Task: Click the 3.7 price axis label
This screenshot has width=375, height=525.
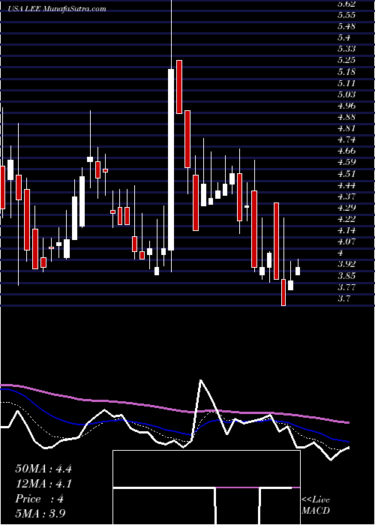Action: (343, 298)
